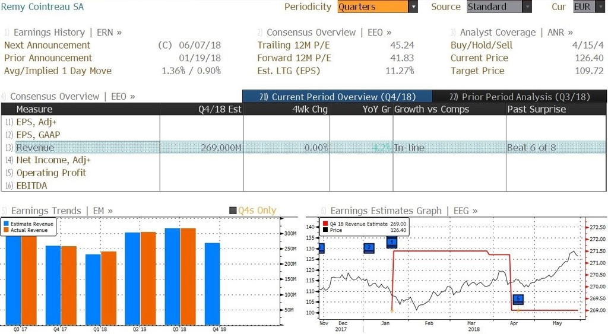The width and height of the screenshot is (608, 334).
Task: Open the Periodicity dropdown arrow
Action: click(x=413, y=7)
